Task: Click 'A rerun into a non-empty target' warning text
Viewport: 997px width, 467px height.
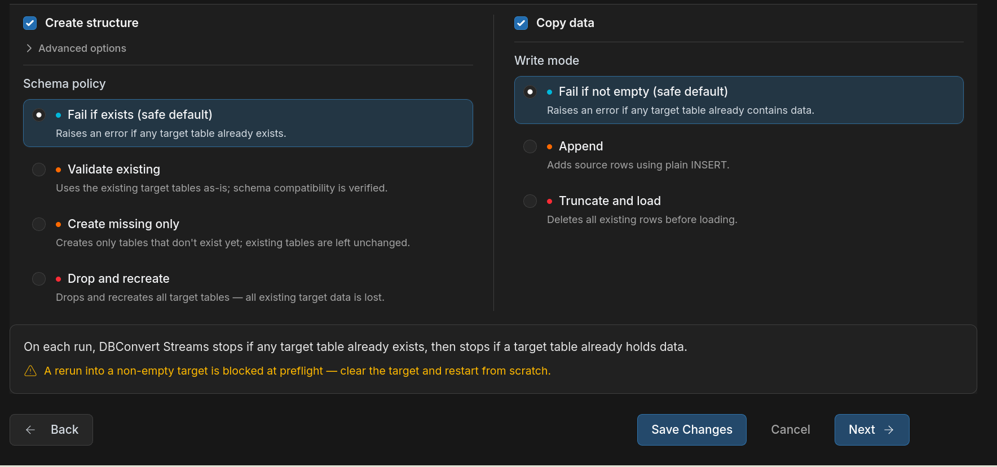Action: [297, 371]
